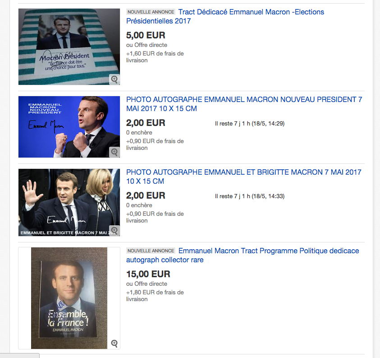Screen dimensions: 380x358
Task: Click magnifier icon on Ensemble la France poster
Action: pyautogui.click(x=114, y=343)
